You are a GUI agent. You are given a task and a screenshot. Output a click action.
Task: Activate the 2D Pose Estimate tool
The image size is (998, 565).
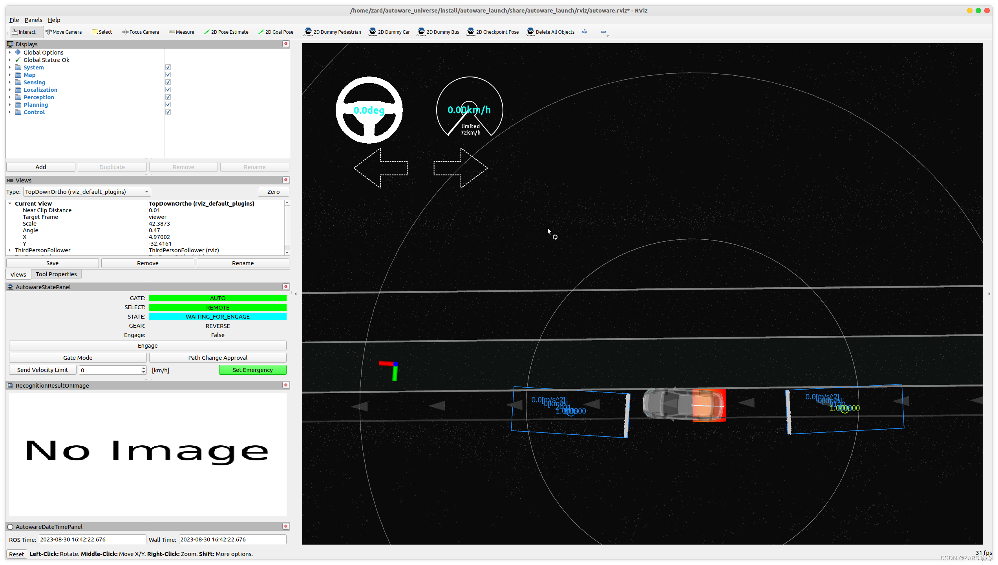tap(226, 32)
